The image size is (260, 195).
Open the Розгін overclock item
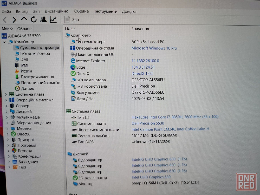(24, 71)
